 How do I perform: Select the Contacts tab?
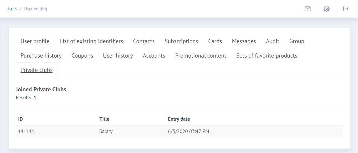[144, 41]
